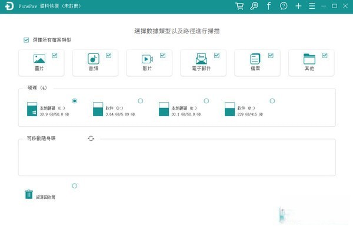Click the key register icon

pyautogui.click(x=254, y=6)
